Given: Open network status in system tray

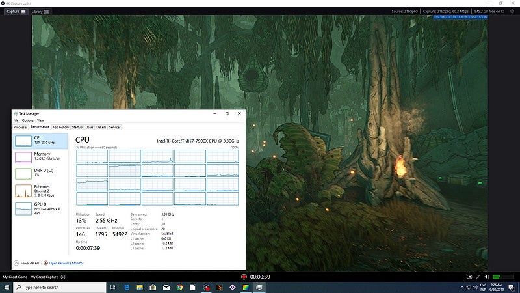Looking at the screenshot, I should pos(469,287).
